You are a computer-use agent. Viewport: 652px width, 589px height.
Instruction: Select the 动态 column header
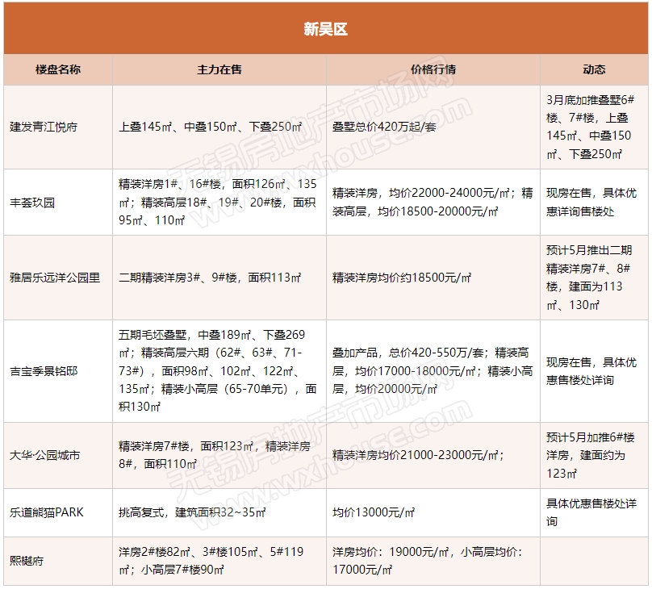(594, 69)
